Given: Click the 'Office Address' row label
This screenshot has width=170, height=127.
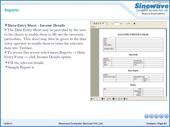Looking at the screenshot, I should click(108, 45).
